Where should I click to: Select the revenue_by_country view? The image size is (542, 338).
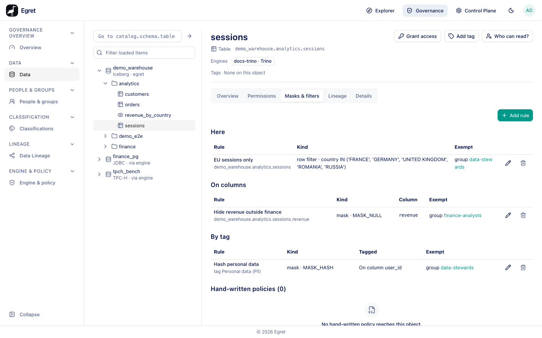(x=144, y=115)
